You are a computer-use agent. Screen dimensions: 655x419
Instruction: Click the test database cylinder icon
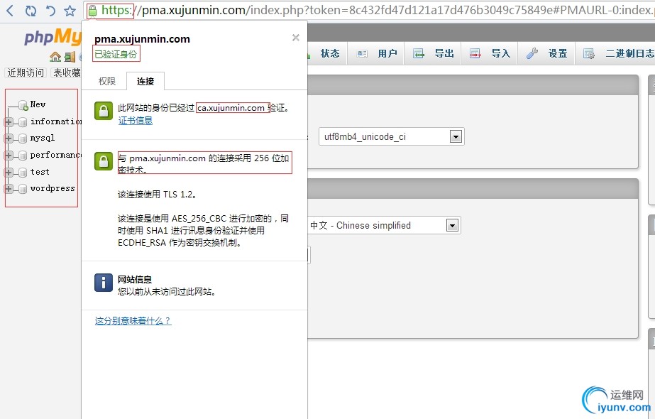[x=23, y=173]
